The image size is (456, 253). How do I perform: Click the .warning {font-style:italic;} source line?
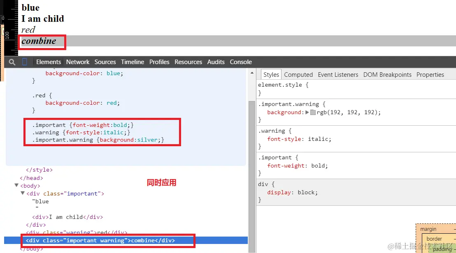81,132
